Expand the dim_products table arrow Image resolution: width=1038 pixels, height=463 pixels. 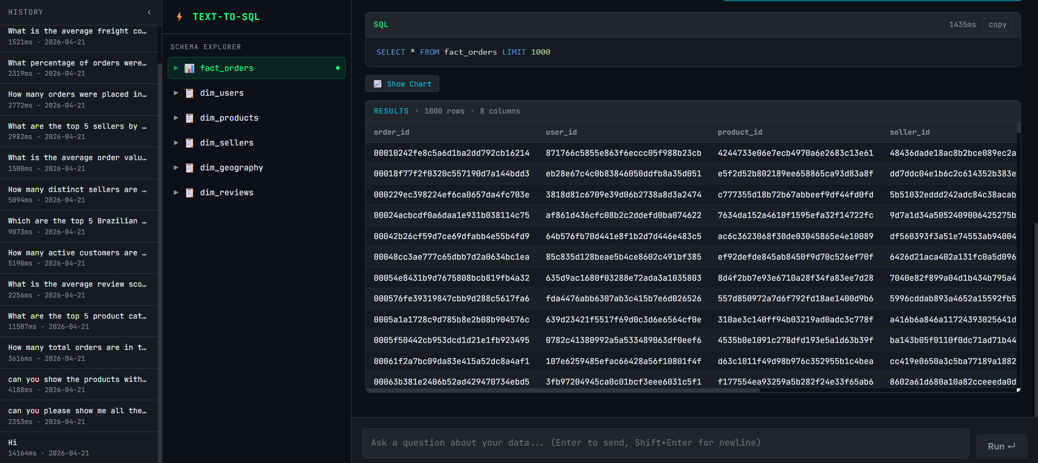(x=176, y=118)
